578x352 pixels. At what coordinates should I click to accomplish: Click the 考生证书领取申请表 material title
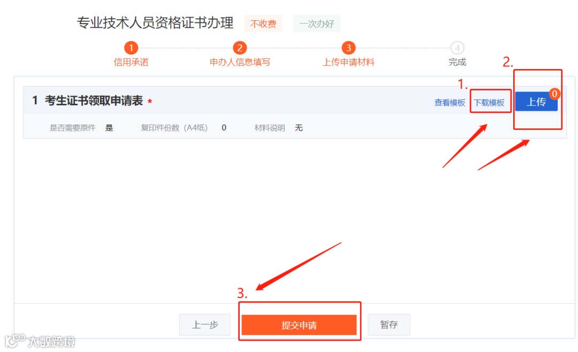pos(94,101)
